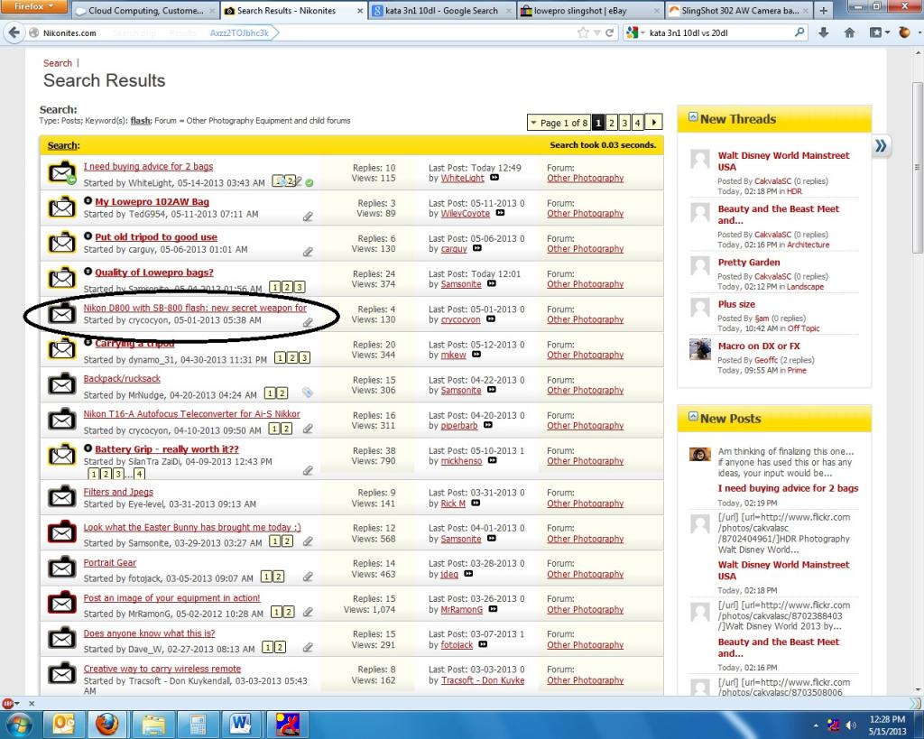Go to the Firefox home page icon
The image size is (924, 739).
pos(849,32)
